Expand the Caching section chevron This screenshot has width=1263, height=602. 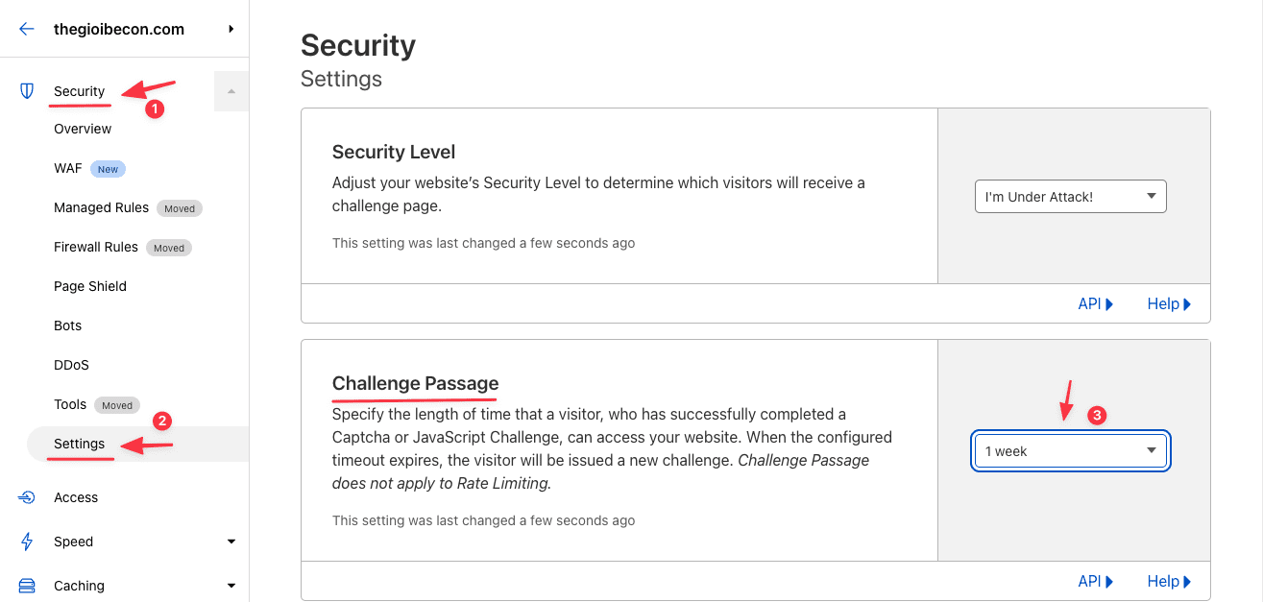(x=231, y=585)
